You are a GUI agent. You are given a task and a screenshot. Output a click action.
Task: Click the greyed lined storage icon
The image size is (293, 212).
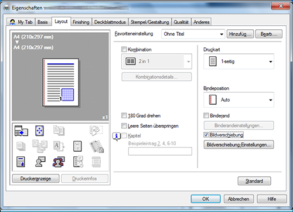click(96, 162)
